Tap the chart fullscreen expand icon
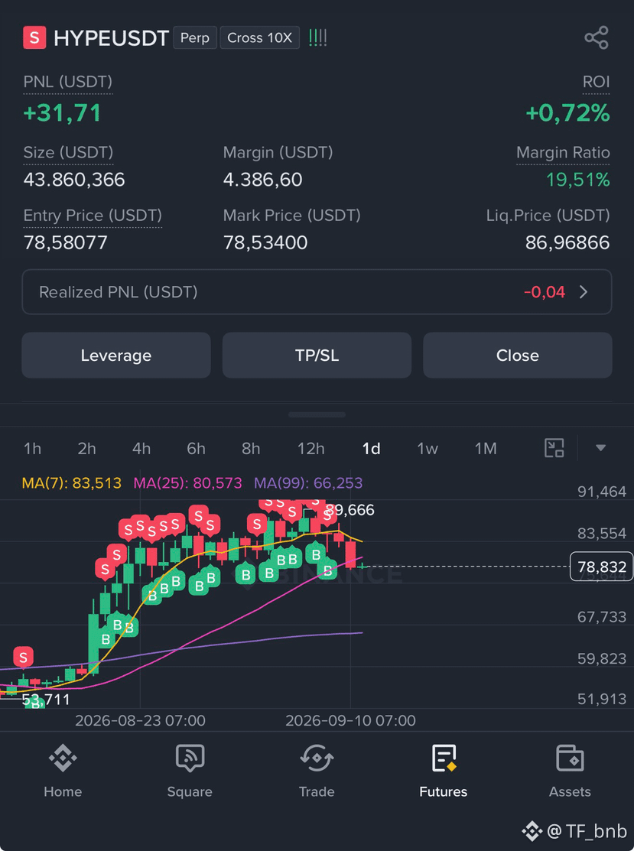The width and height of the screenshot is (634, 851). pos(554,448)
